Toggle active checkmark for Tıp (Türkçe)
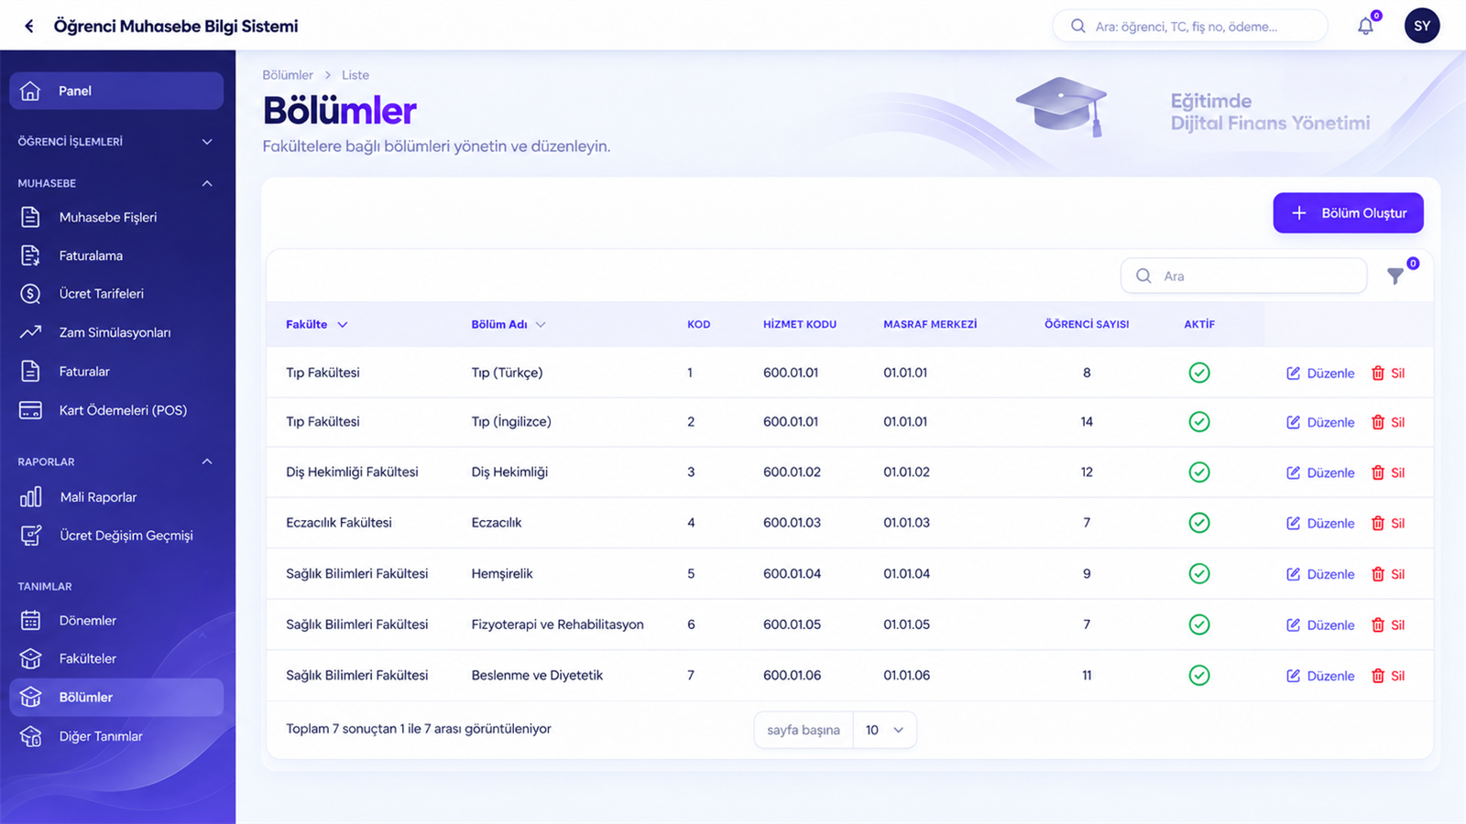The width and height of the screenshot is (1466, 824). [1198, 373]
